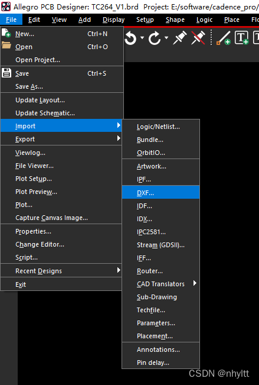The height and width of the screenshot is (385, 259).
Task: Open the Redo history dropdown arrow
Action: [x=166, y=38]
